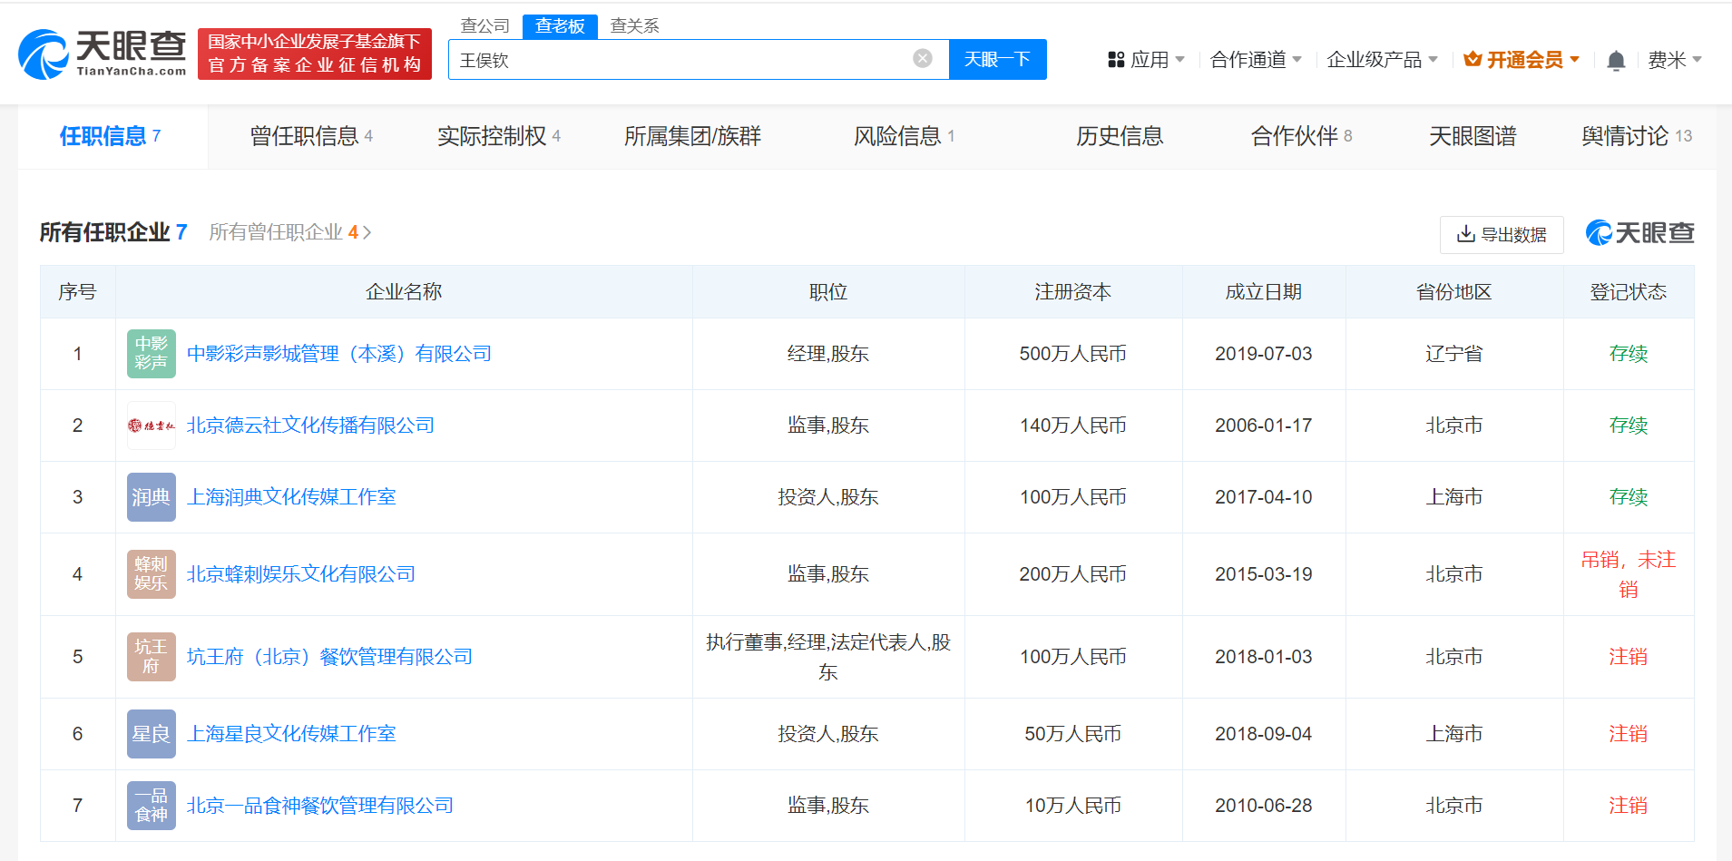
Task: Focus the search field containing 王俣钦
Action: (680, 60)
